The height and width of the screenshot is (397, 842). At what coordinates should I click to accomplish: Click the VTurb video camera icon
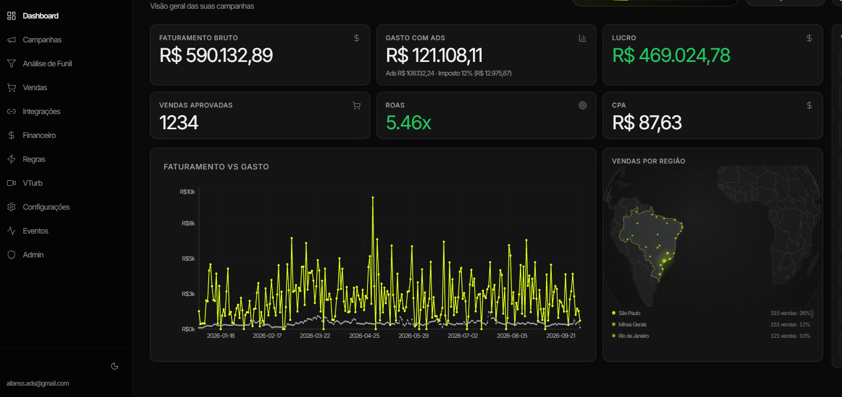[11, 183]
